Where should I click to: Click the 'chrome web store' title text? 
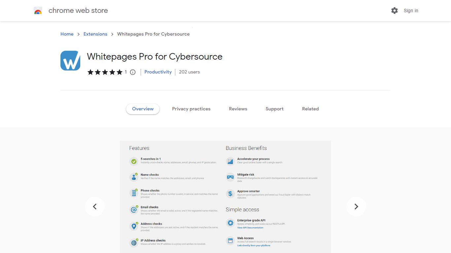click(x=78, y=11)
